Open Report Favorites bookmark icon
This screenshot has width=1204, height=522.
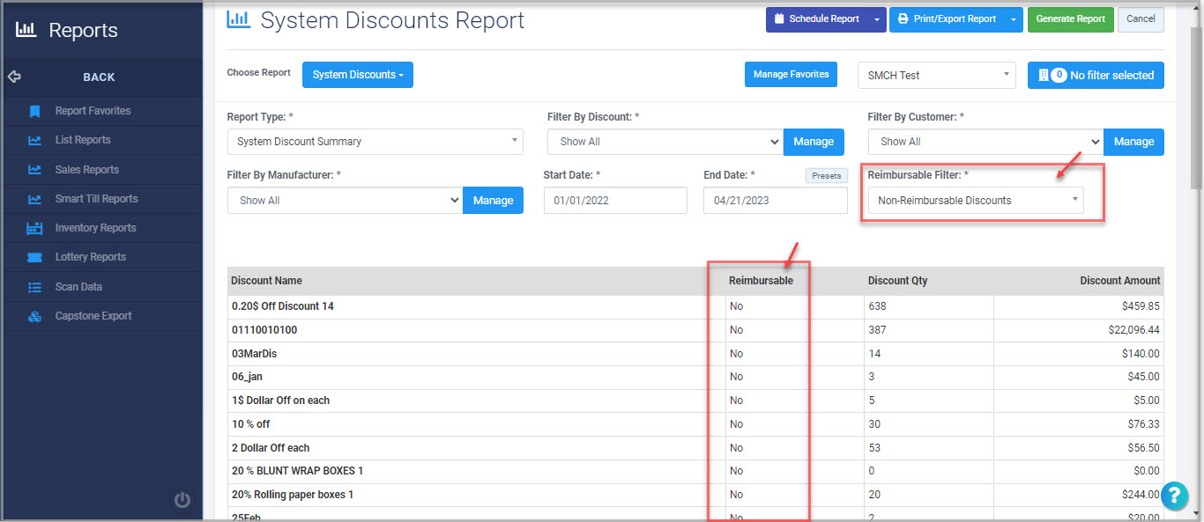click(34, 111)
